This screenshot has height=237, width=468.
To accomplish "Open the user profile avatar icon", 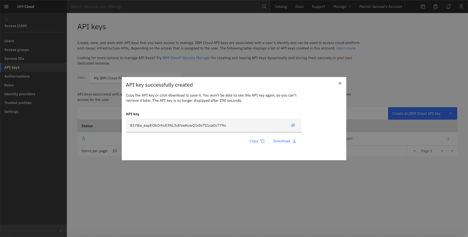I will click(x=461, y=6).
